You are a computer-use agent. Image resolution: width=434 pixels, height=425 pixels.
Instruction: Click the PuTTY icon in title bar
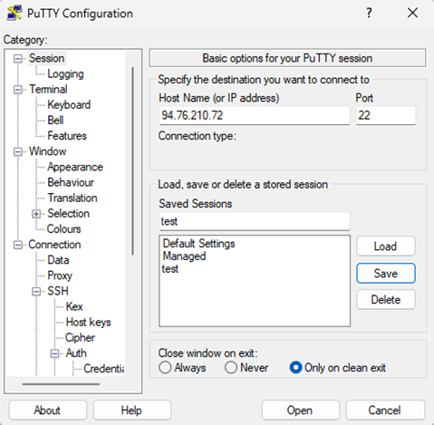[14, 13]
